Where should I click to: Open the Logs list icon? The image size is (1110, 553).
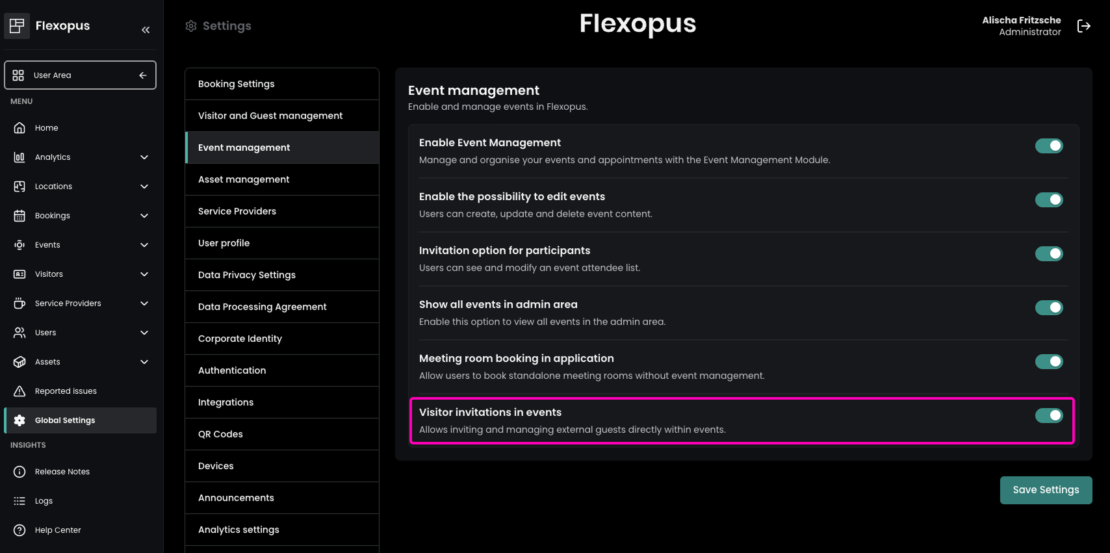click(x=19, y=501)
